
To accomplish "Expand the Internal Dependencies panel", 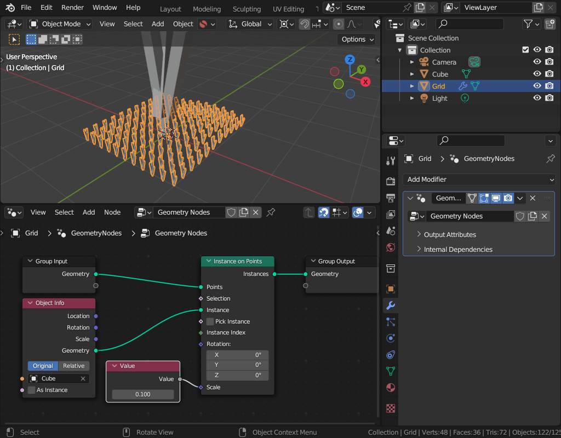I will pyautogui.click(x=458, y=249).
